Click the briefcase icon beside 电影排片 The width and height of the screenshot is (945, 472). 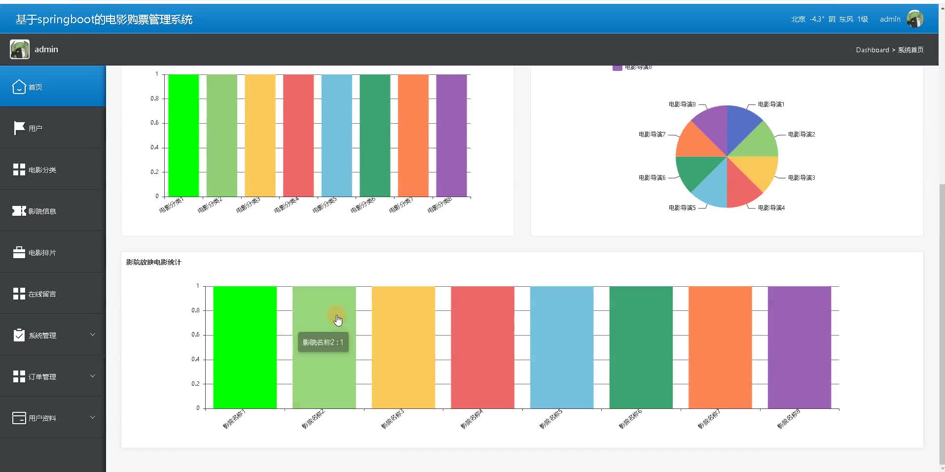point(19,252)
